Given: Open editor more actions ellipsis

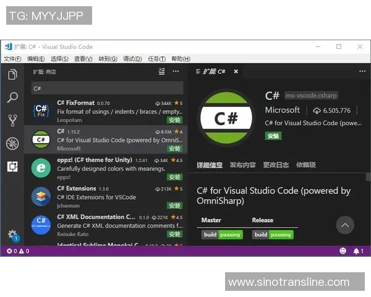Looking at the screenshot, I should point(362,71).
